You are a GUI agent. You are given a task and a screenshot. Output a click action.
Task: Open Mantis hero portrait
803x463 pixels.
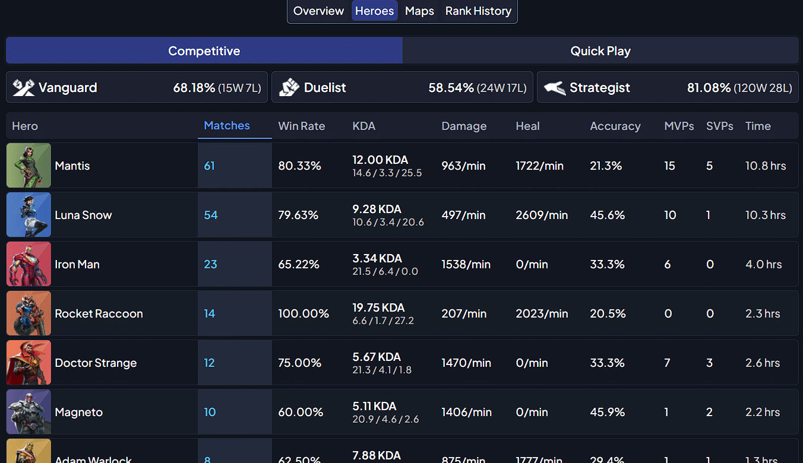coord(29,166)
